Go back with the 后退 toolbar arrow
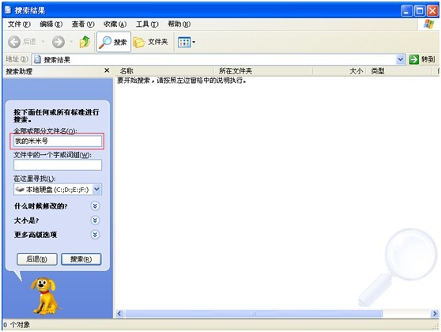The image size is (441, 332). click(22, 42)
